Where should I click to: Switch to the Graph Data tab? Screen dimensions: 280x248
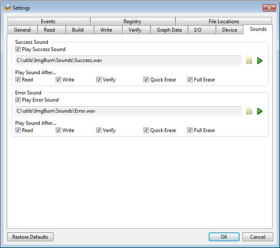169,30
